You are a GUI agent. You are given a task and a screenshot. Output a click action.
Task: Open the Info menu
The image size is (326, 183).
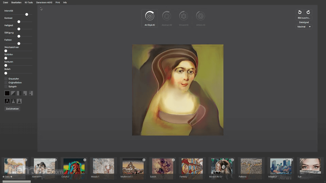(x=65, y=3)
